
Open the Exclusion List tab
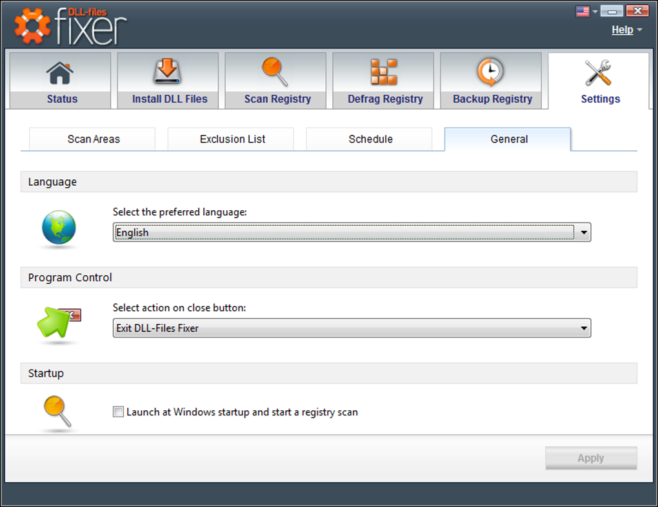coord(231,139)
